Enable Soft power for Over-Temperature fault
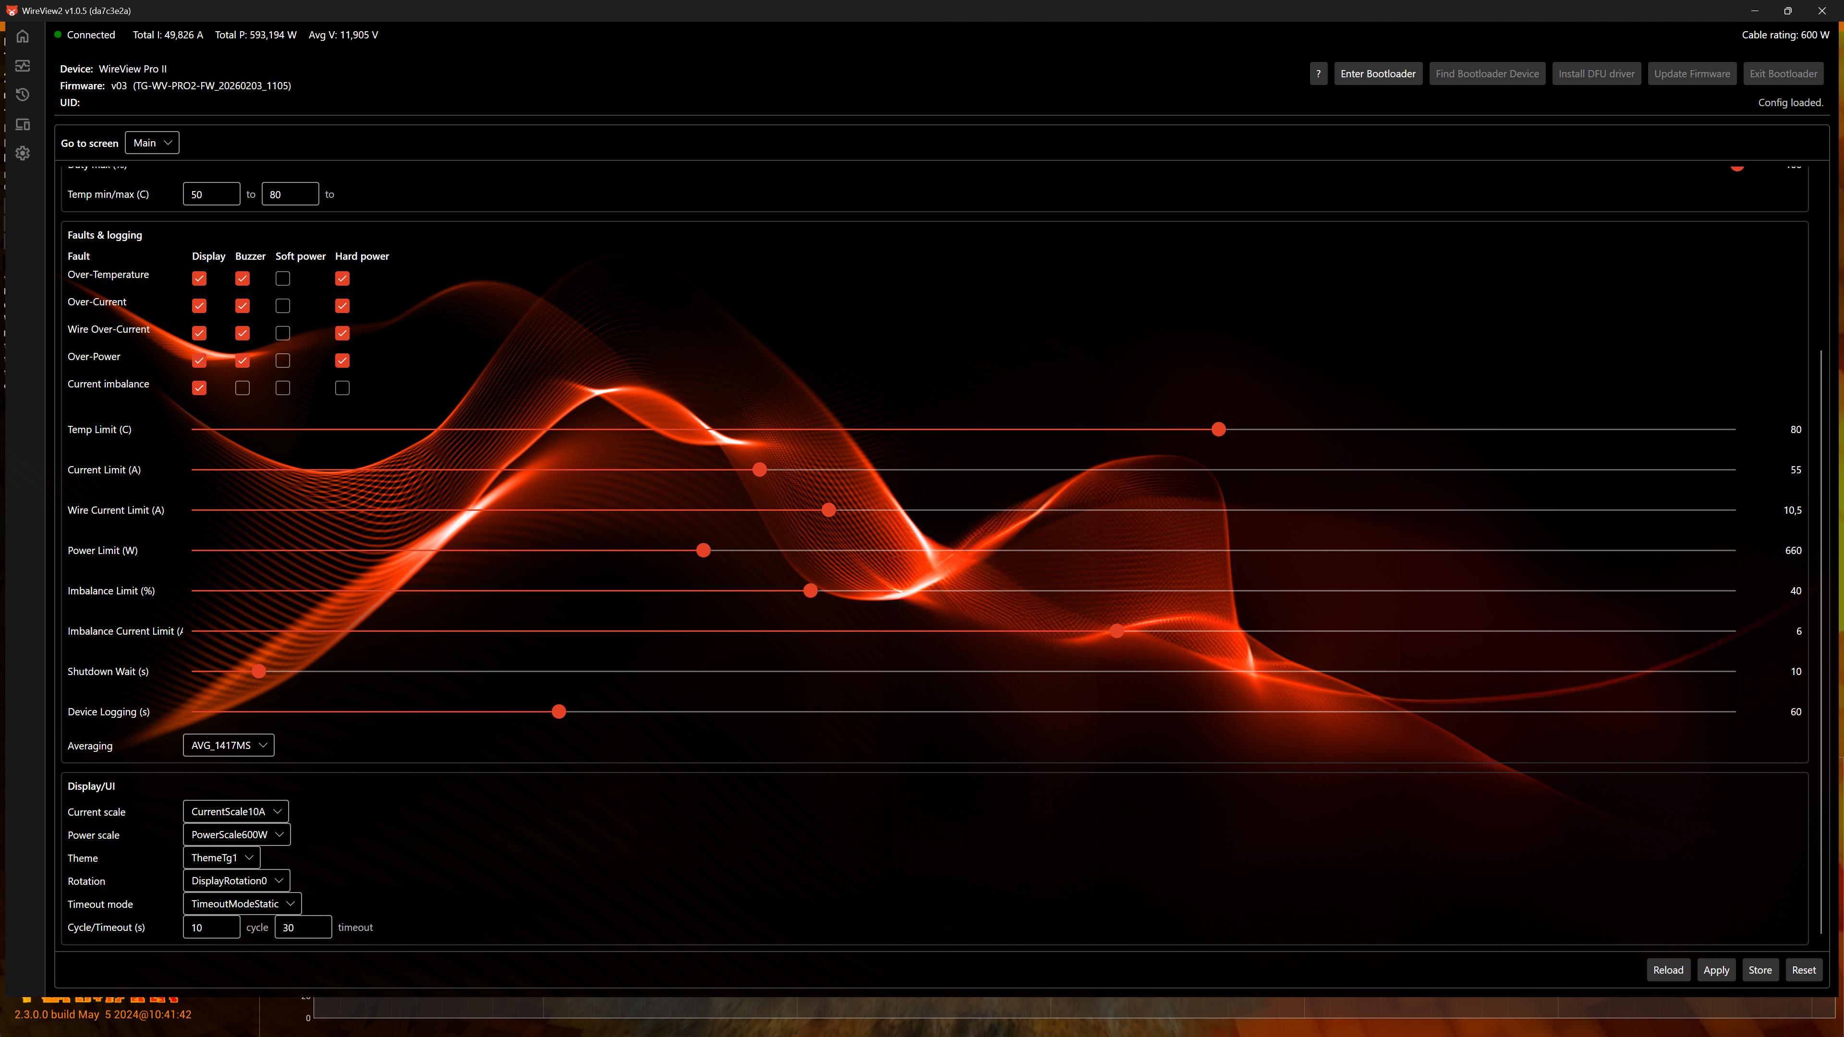The image size is (1844, 1037). coord(283,278)
